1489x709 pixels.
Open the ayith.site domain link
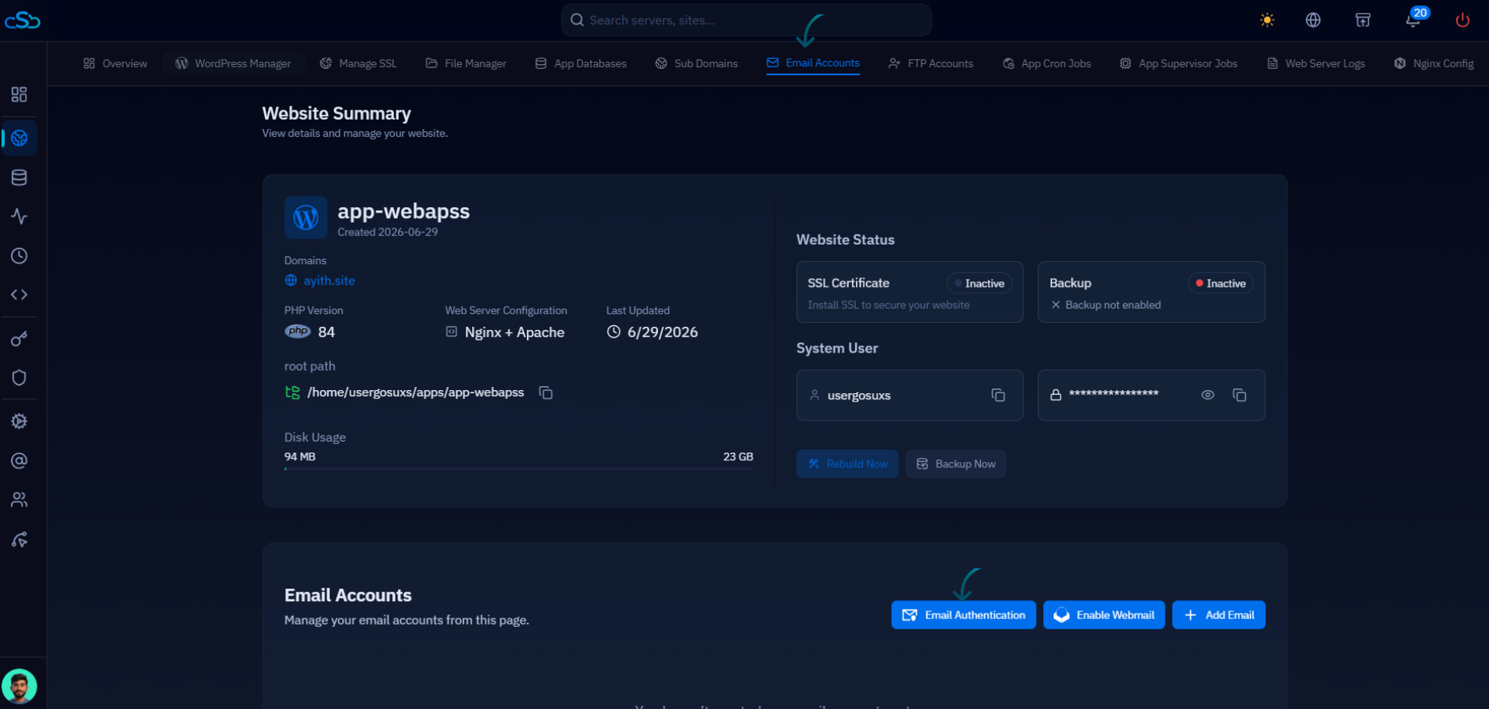point(329,281)
